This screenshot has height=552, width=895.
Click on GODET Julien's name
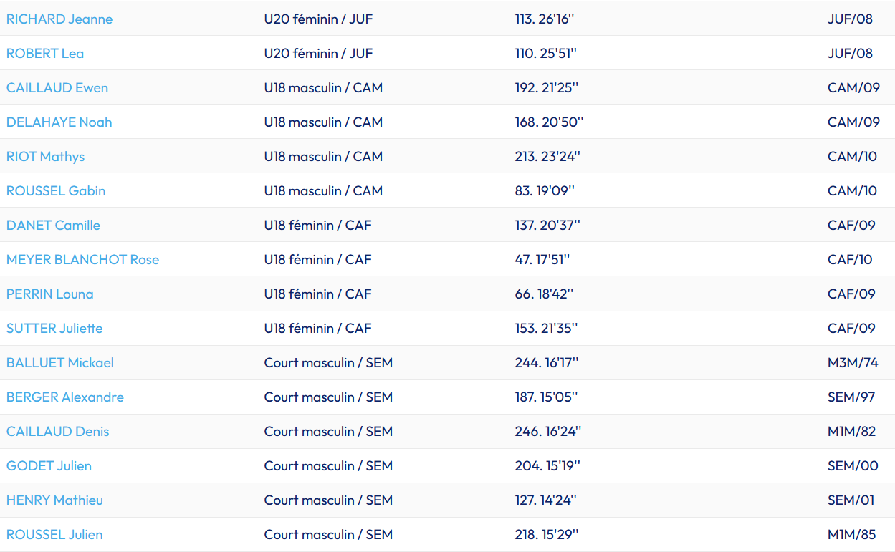pyautogui.click(x=49, y=466)
